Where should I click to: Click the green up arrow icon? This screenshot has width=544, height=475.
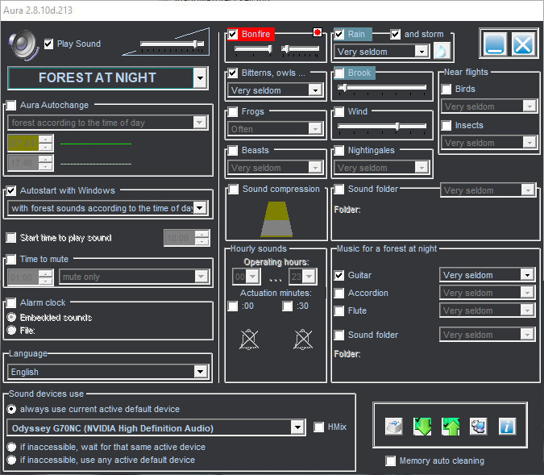click(x=451, y=427)
